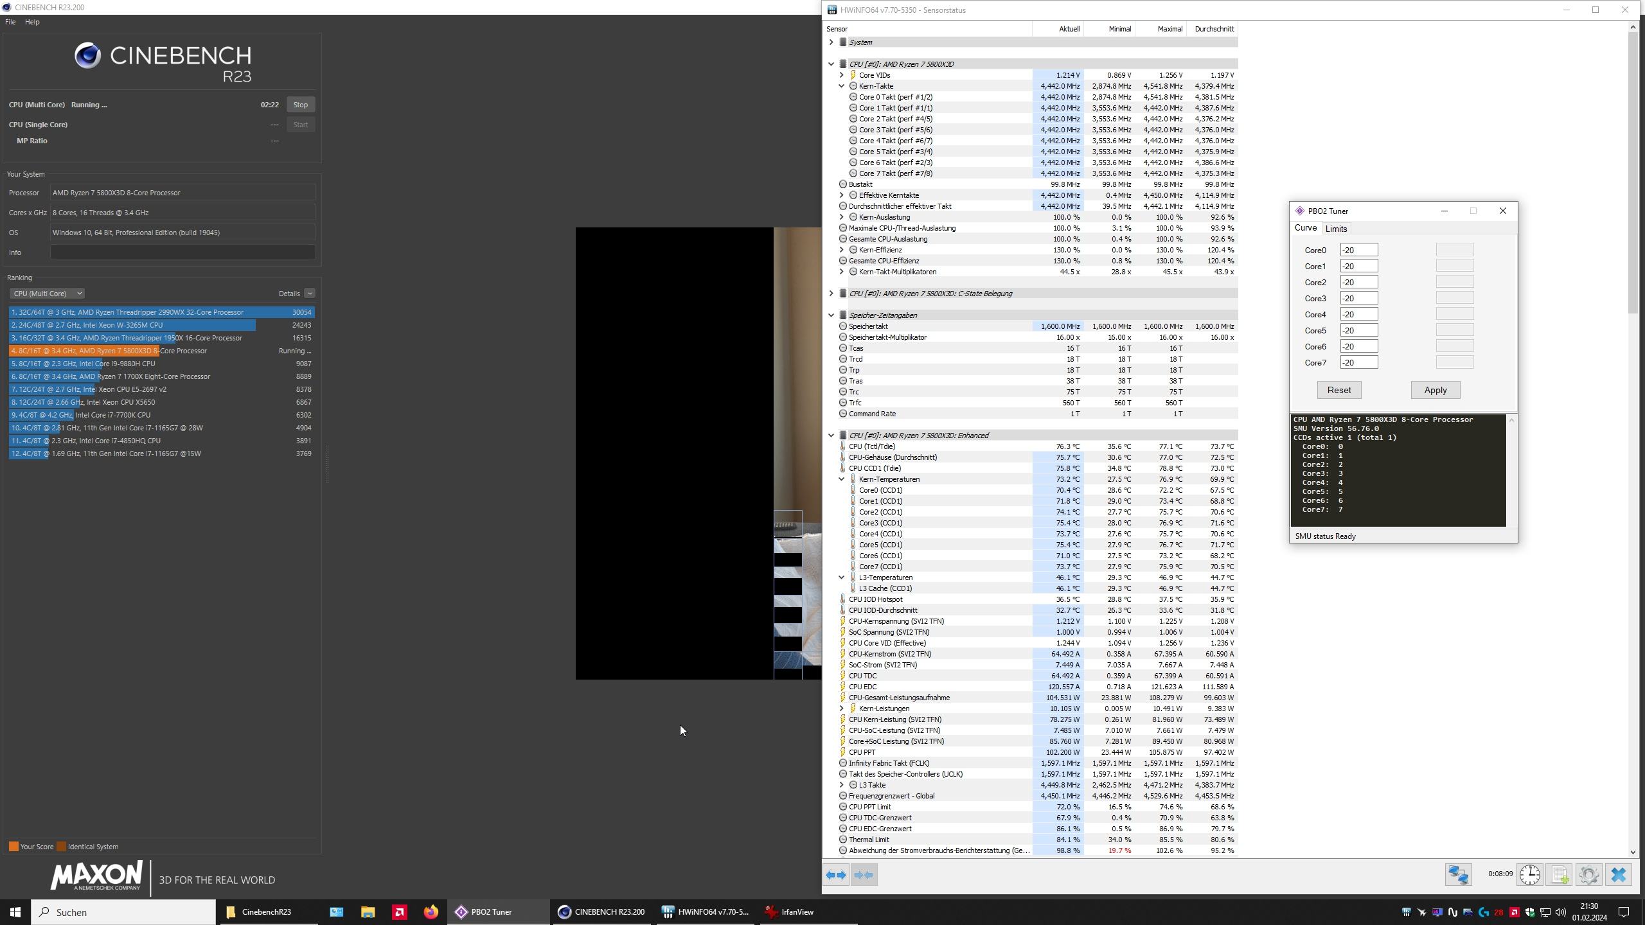The width and height of the screenshot is (1645, 925).
Task: Click the wave-shaped N tray icon
Action: coord(1452,912)
